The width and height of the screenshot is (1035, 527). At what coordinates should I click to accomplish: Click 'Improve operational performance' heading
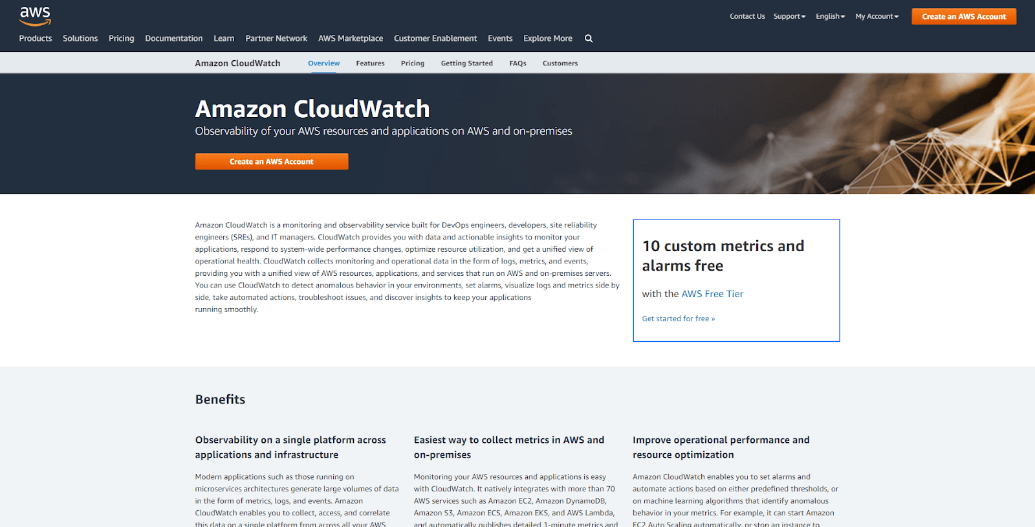tap(721, 447)
